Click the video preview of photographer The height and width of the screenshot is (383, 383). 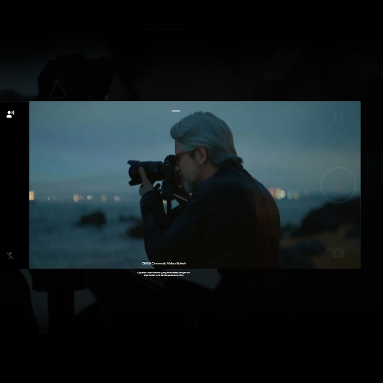coord(195,185)
